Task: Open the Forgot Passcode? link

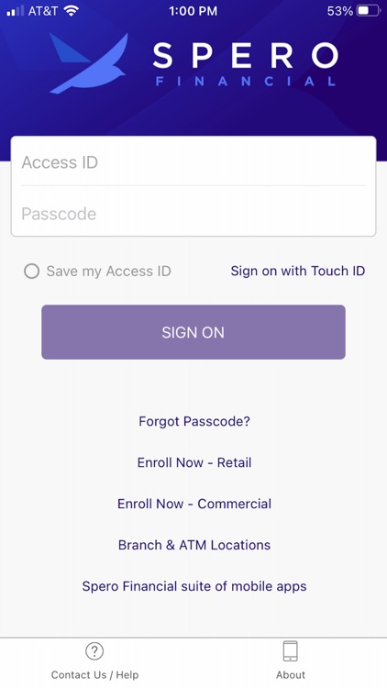Action: click(x=194, y=421)
